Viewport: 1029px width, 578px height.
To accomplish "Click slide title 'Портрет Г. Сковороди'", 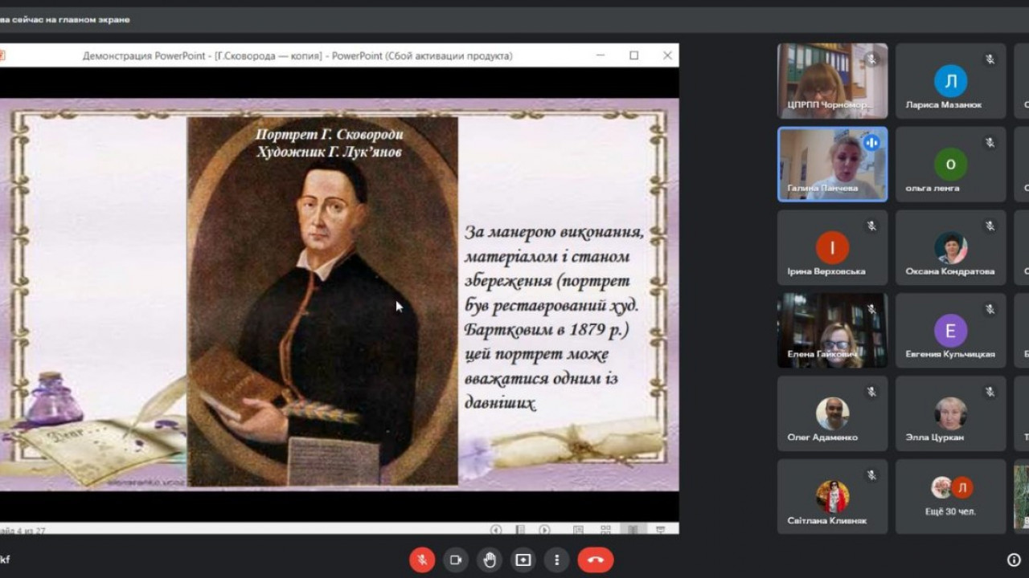I will 330,133.
